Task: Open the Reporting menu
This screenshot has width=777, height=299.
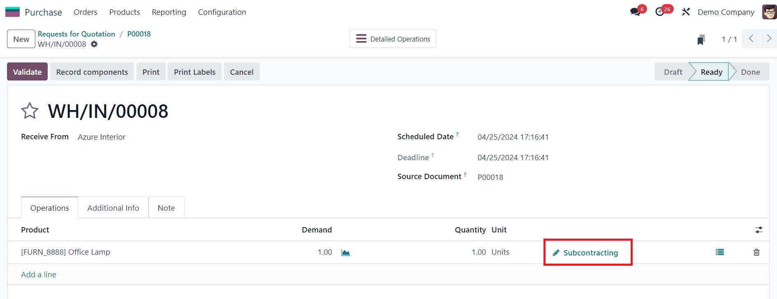Action: pos(169,12)
